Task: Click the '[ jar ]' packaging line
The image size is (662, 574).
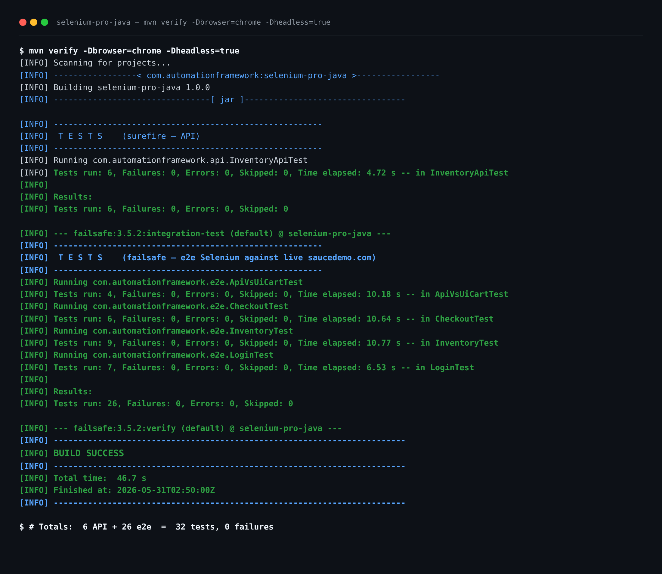Action: coord(212,99)
